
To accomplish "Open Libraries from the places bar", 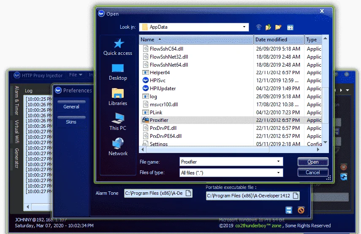I will 118,97.
